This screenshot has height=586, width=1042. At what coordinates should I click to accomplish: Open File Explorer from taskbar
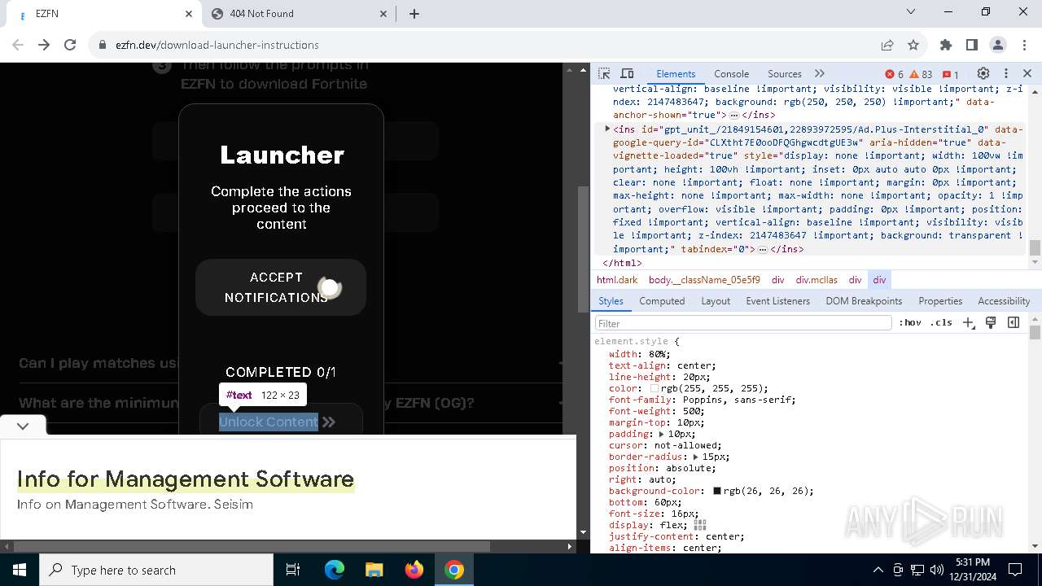[x=374, y=570]
